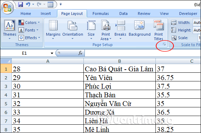Screen dimensions: 201x133
Task: Click cell with value 36.5
Action: pos(178,112)
